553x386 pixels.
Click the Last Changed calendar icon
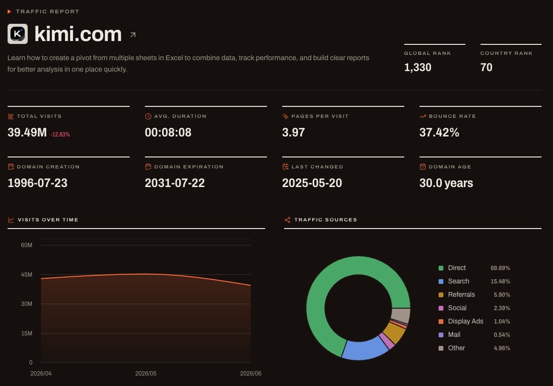point(285,167)
